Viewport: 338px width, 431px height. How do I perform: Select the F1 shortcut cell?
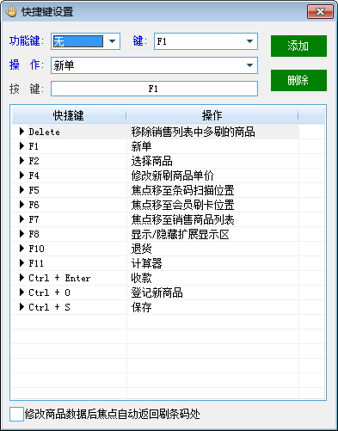click(77, 146)
